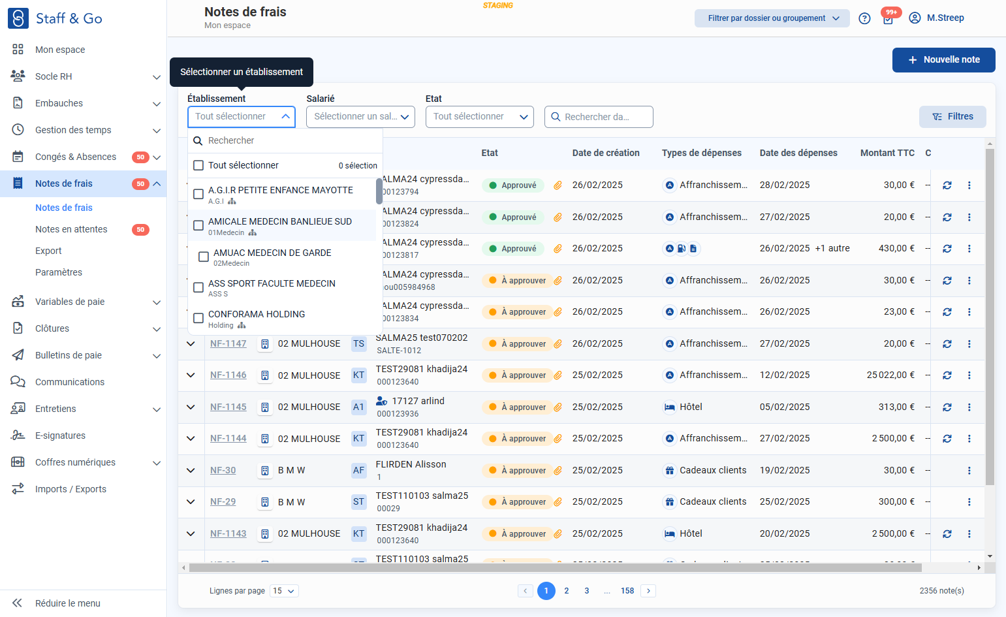Check the Tout sélectionner checkbox
The image size is (1006, 617).
[198, 166]
